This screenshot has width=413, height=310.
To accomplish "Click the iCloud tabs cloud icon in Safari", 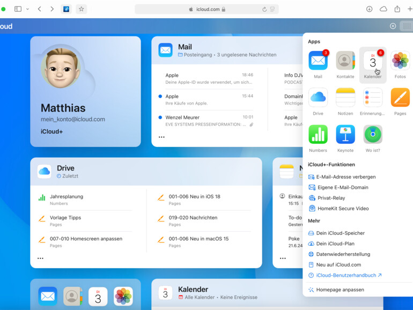I will click(x=383, y=9).
